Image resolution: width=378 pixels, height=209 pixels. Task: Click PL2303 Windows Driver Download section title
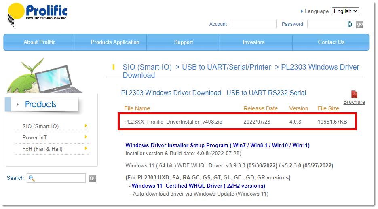click(x=171, y=93)
